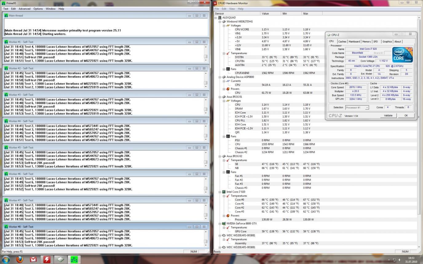Click the Worker #7 log scrollbar
Image resolution: width=423 pixels, height=264 pixels.
coord(206,212)
